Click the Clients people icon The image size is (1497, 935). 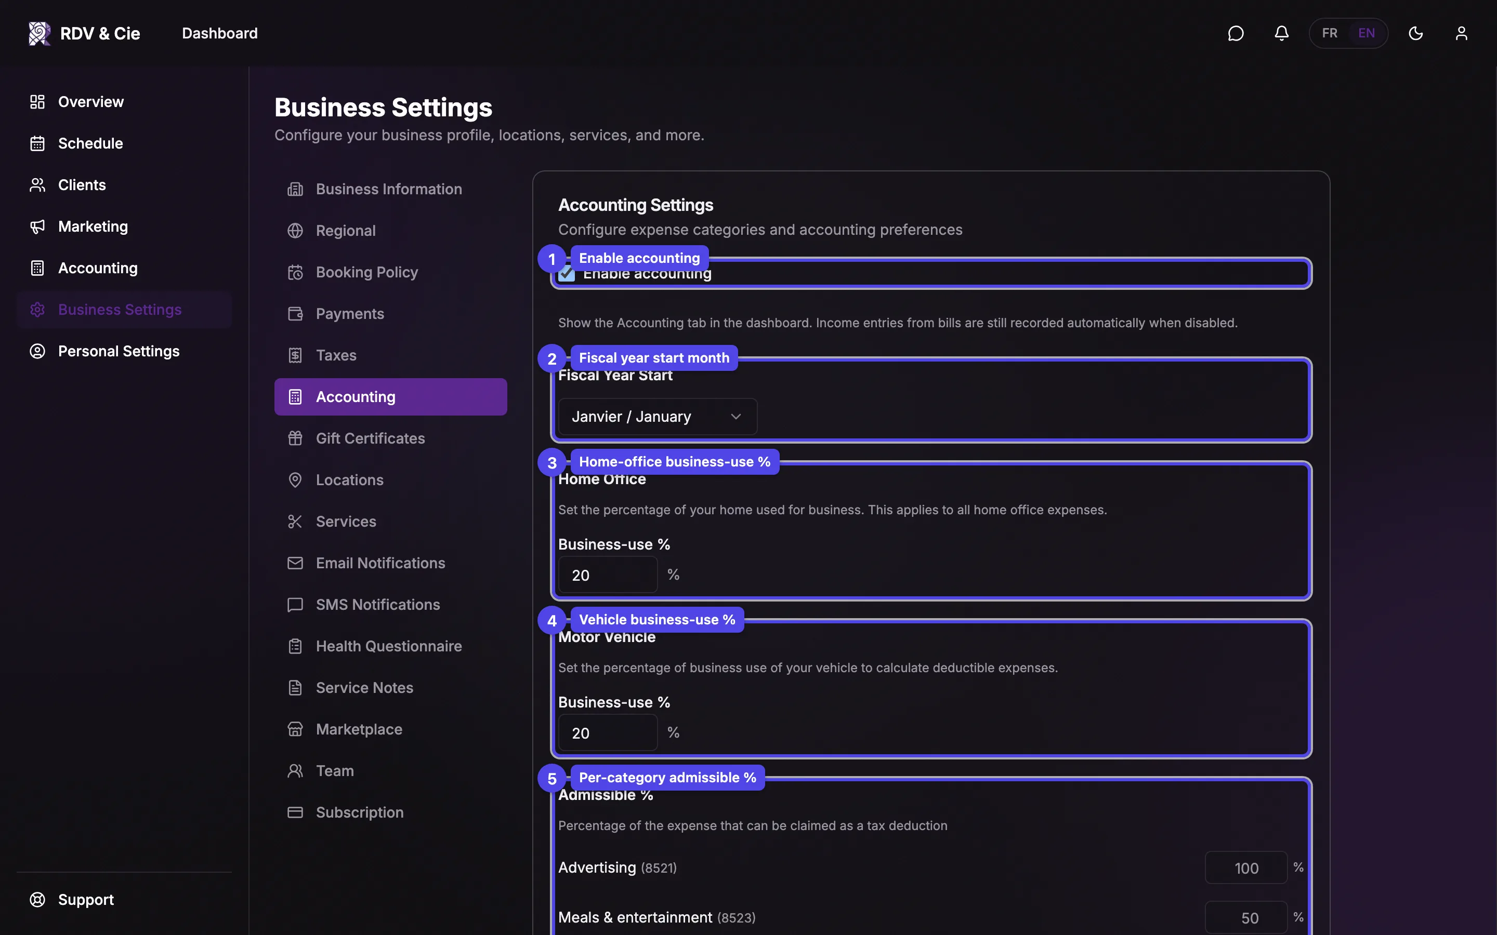37,185
